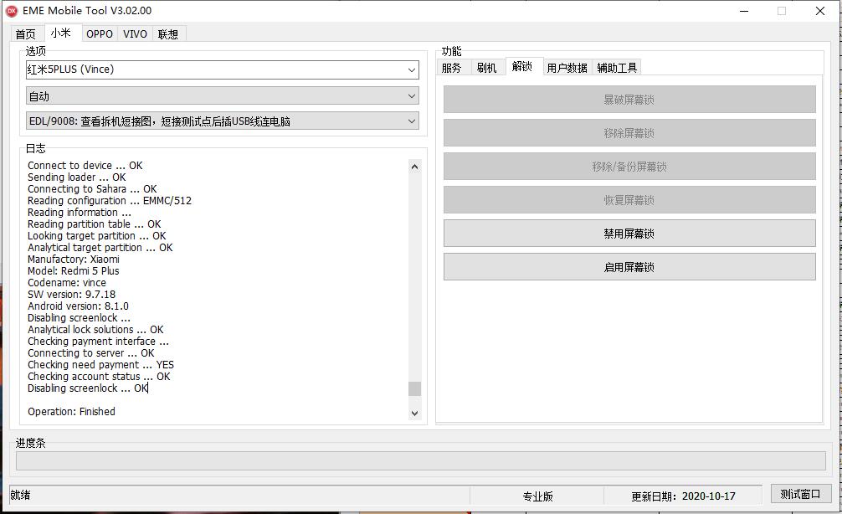The height and width of the screenshot is (514, 842).
Task: Select the 辅助工具 tab
Action: click(617, 68)
